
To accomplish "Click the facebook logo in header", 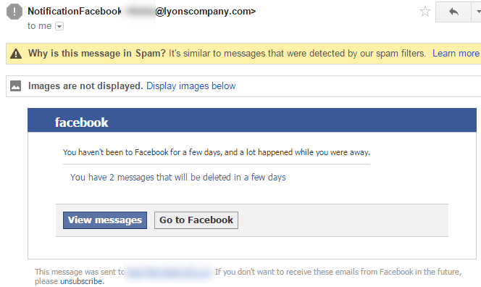I will coord(82,122).
